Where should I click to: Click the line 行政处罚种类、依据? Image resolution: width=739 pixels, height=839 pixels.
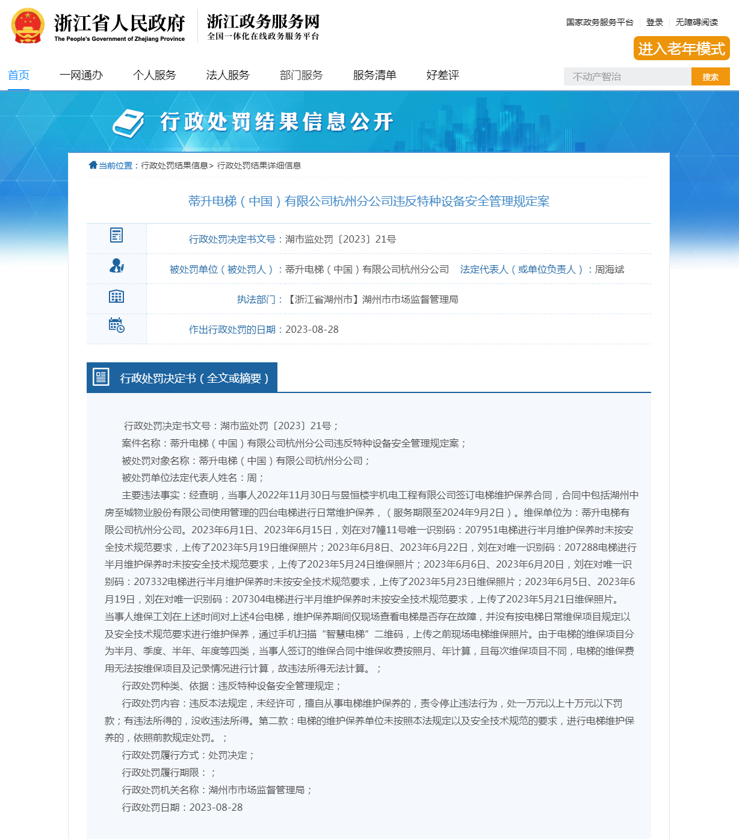pyautogui.click(x=232, y=686)
